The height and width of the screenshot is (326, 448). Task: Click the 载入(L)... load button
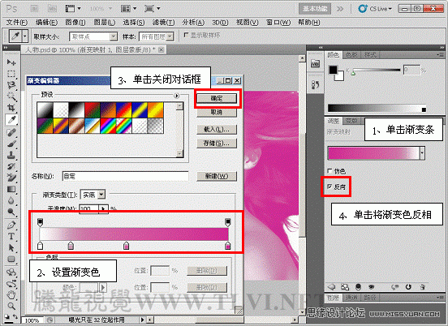[x=217, y=130]
